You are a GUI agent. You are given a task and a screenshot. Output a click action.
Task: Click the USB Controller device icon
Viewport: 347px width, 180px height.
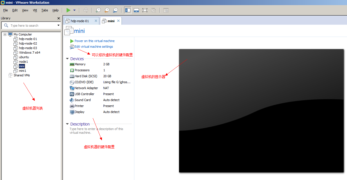pyautogui.click(x=72, y=94)
